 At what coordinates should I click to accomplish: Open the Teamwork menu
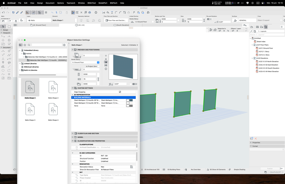[x=71, y=3]
